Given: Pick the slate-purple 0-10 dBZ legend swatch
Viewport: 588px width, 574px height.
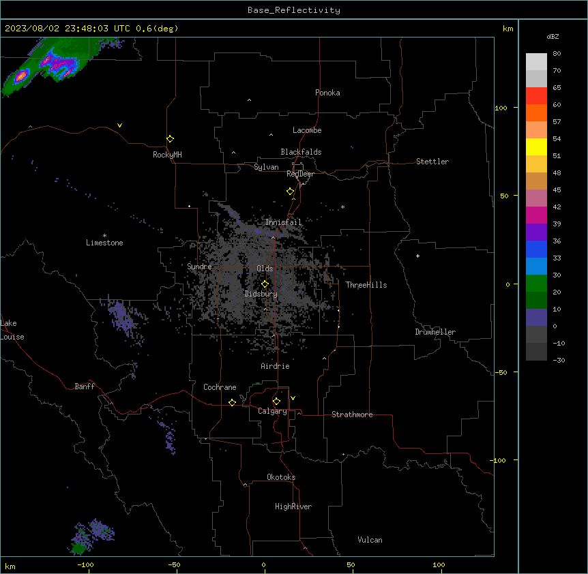Looking at the screenshot, I should point(536,318).
